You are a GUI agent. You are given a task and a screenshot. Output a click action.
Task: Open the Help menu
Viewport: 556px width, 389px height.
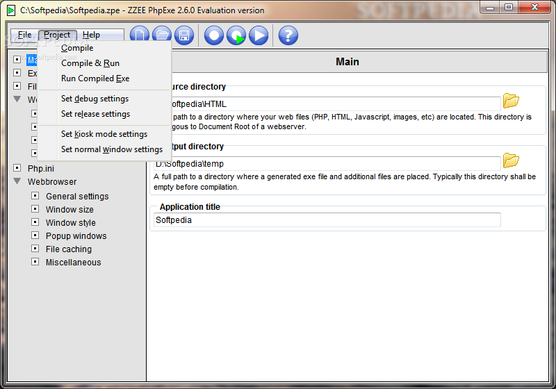point(91,35)
